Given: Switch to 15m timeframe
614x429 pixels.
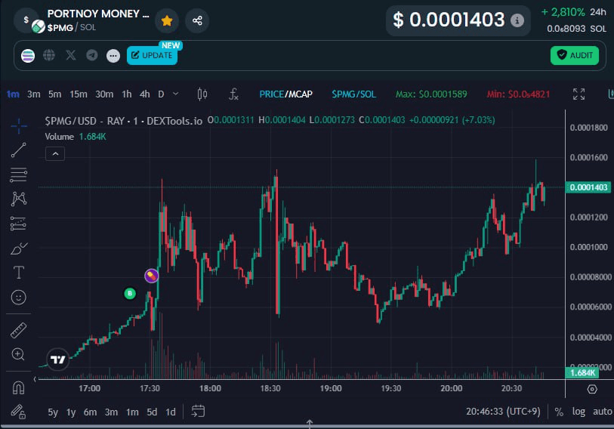Looking at the screenshot, I should tap(79, 94).
